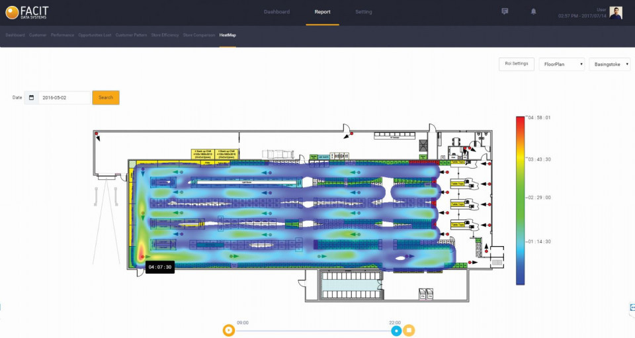
Task: Open the user profile avatar
Action: pos(615,13)
